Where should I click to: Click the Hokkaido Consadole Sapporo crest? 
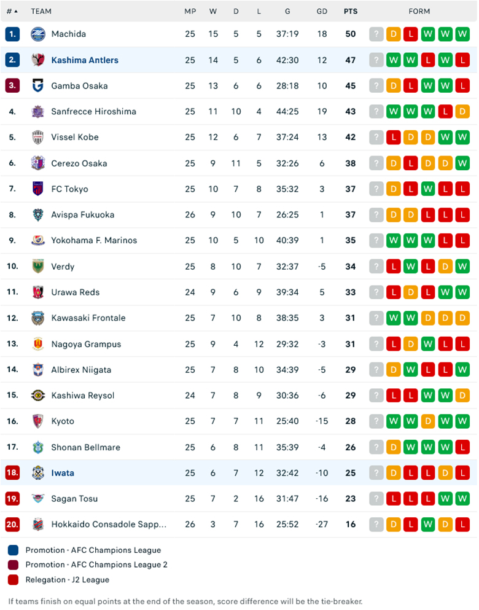point(38,524)
